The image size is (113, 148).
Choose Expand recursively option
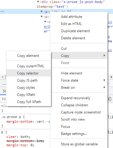click(x=76, y=98)
